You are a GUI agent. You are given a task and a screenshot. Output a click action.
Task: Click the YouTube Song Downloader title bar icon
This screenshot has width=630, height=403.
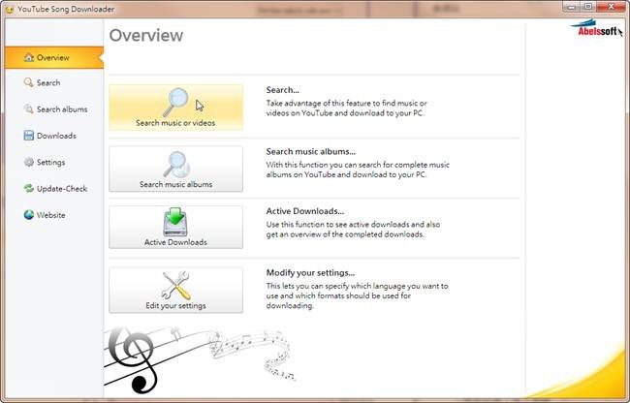click(x=10, y=10)
